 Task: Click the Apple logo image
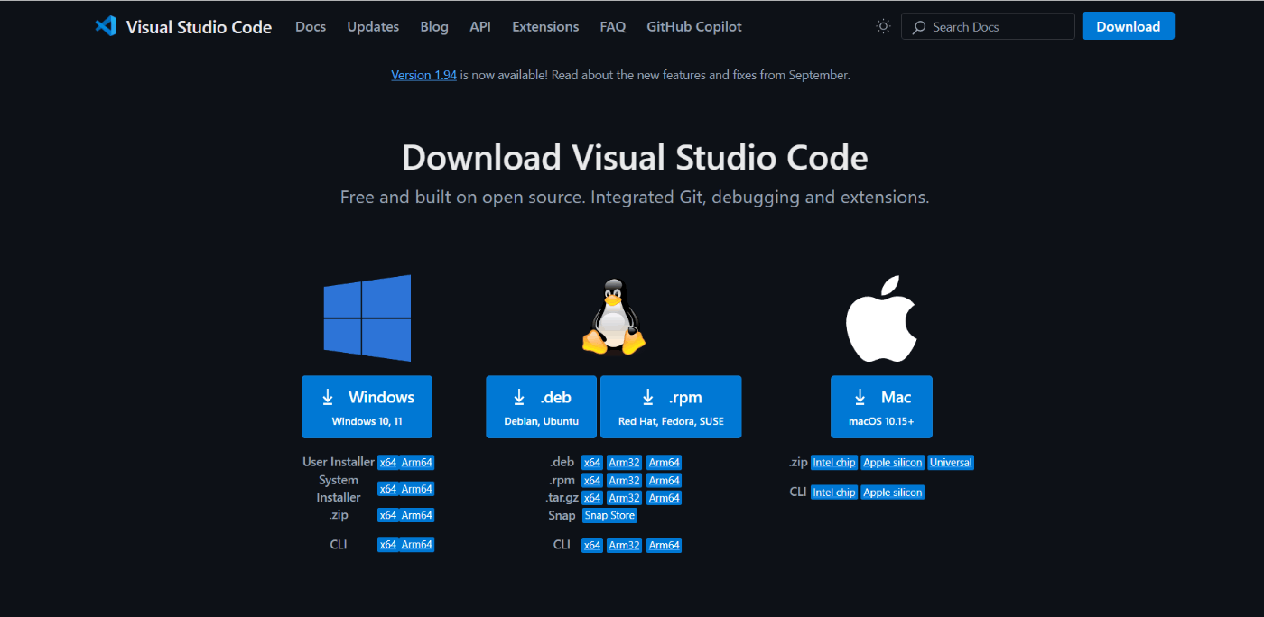point(881,318)
